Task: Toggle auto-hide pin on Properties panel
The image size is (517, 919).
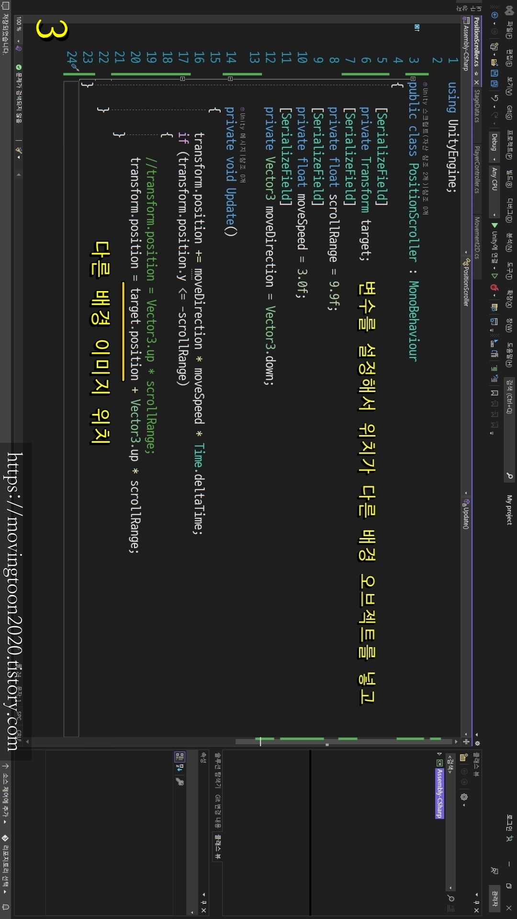Action: coord(203,902)
